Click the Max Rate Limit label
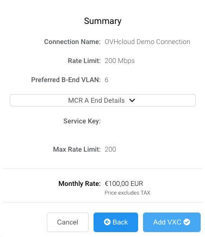205x237 pixels. pyautogui.click(x=77, y=149)
